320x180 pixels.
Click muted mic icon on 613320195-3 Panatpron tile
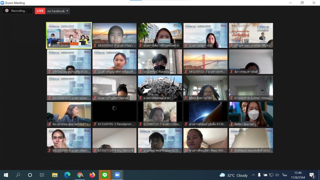click(x=95, y=124)
